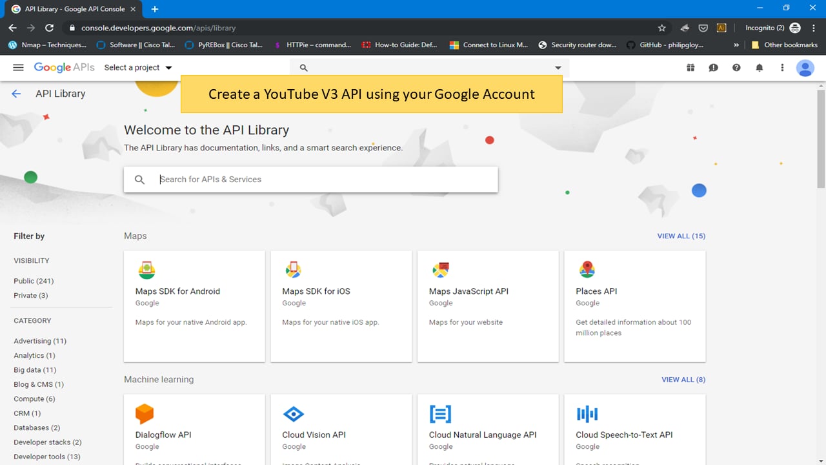Filter by CRM (1) category

pyautogui.click(x=27, y=413)
